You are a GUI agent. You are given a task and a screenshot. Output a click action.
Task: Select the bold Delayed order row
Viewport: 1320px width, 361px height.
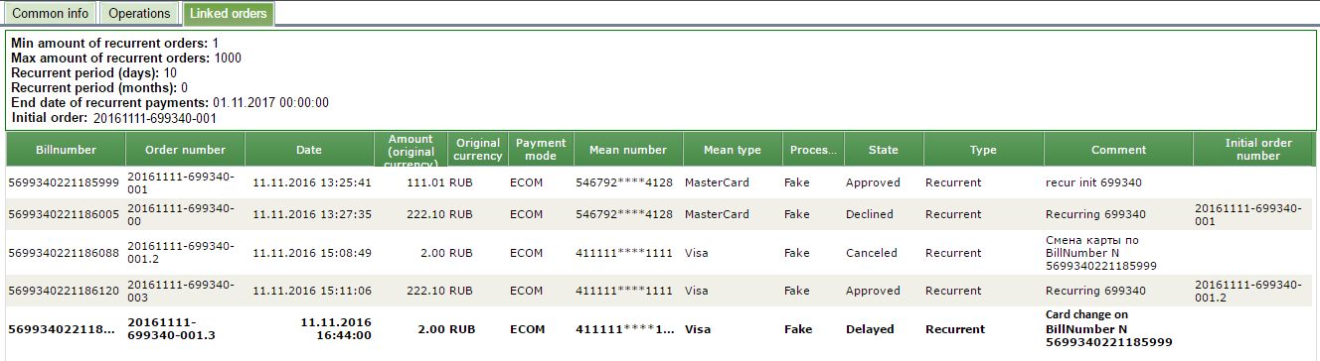pyautogui.click(x=659, y=329)
